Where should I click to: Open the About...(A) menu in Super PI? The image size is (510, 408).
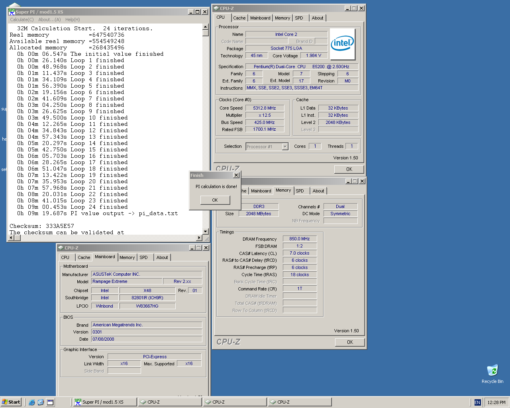pyautogui.click(x=49, y=20)
